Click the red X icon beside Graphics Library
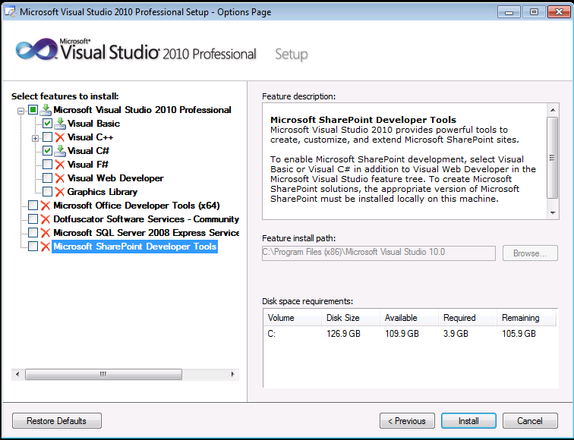This screenshot has height=440, width=574. click(60, 192)
